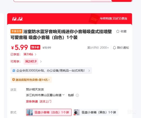
Task: Click the bell icon for 降价通知
Action: 114,48
